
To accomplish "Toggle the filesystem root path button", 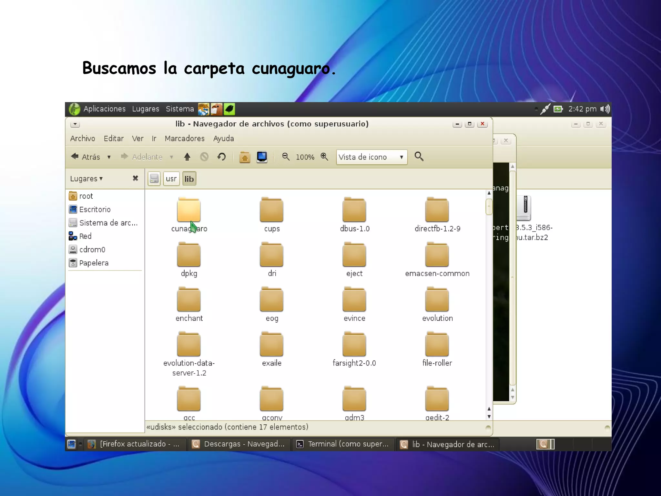I will tap(154, 179).
